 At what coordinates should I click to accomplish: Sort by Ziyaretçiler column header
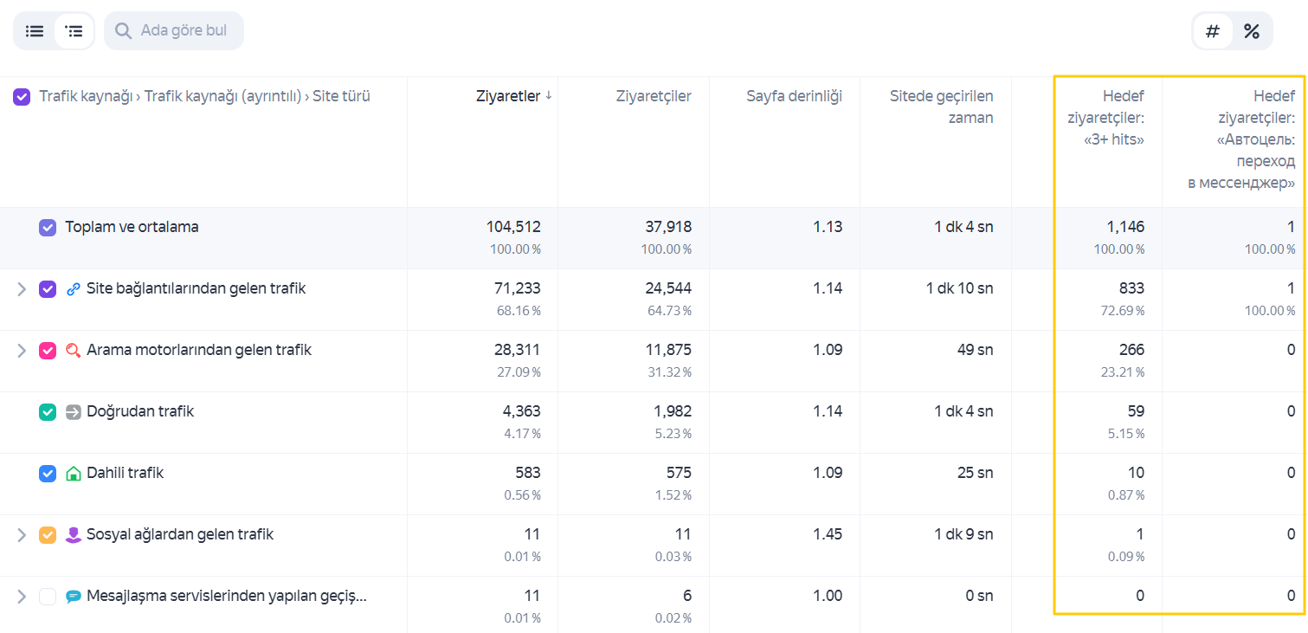pyautogui.click(x=654, y=96)
